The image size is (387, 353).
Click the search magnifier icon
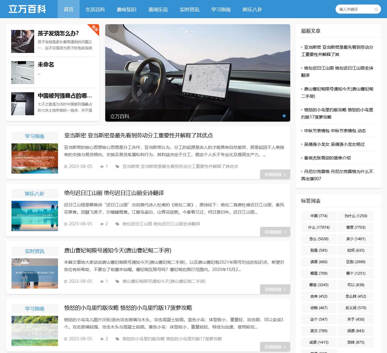(x=376, y=9)
